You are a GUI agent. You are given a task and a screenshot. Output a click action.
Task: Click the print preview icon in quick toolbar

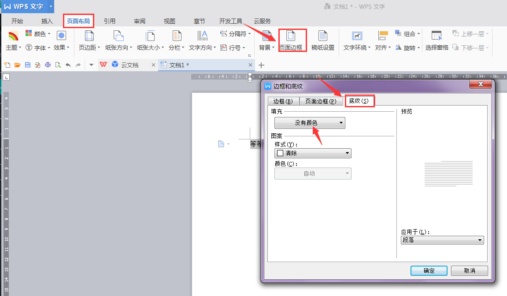pos(58,65)
